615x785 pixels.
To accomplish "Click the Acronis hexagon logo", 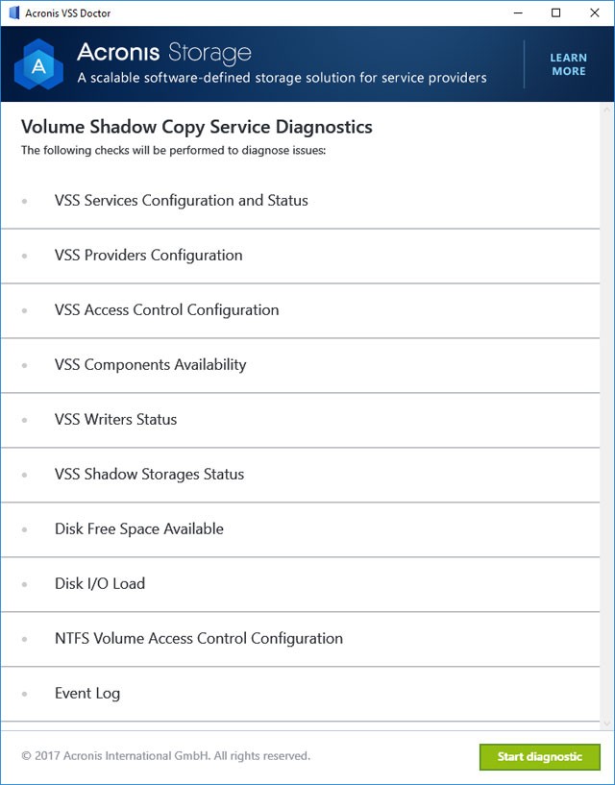I will (x=37, y=64).
